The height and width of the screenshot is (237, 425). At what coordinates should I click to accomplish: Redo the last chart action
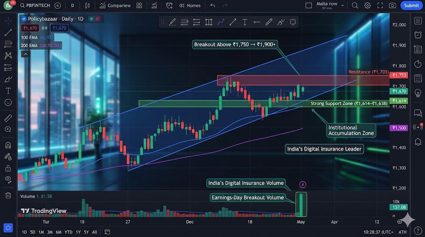point(225,5)
